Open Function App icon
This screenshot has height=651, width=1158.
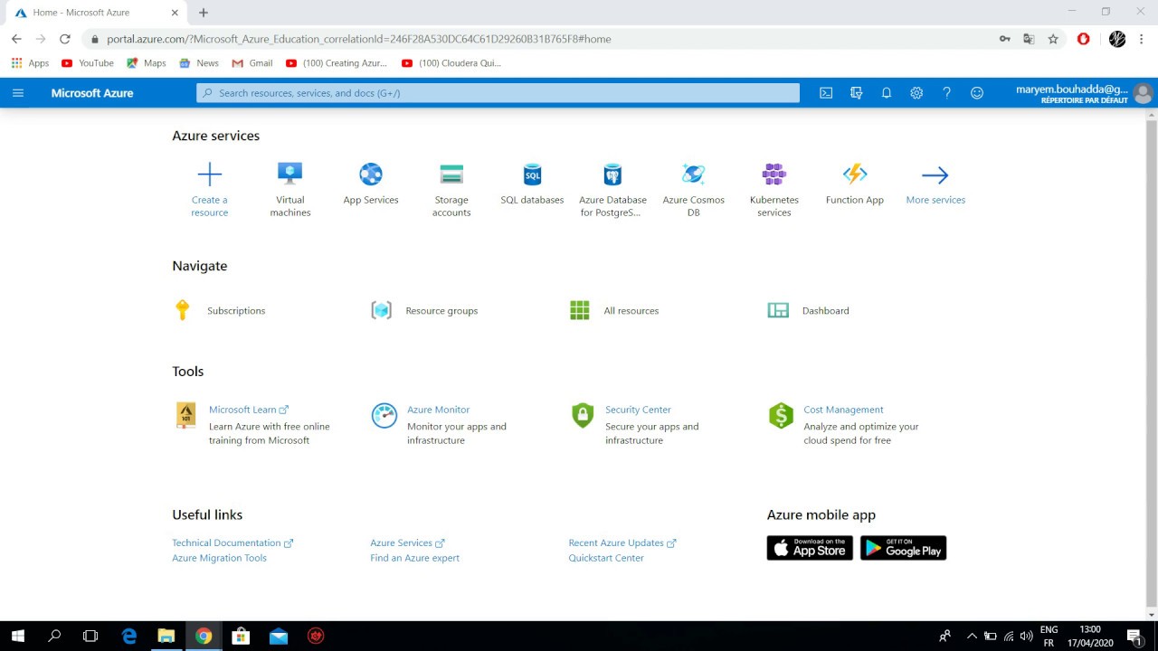click(x=855, y=175)
